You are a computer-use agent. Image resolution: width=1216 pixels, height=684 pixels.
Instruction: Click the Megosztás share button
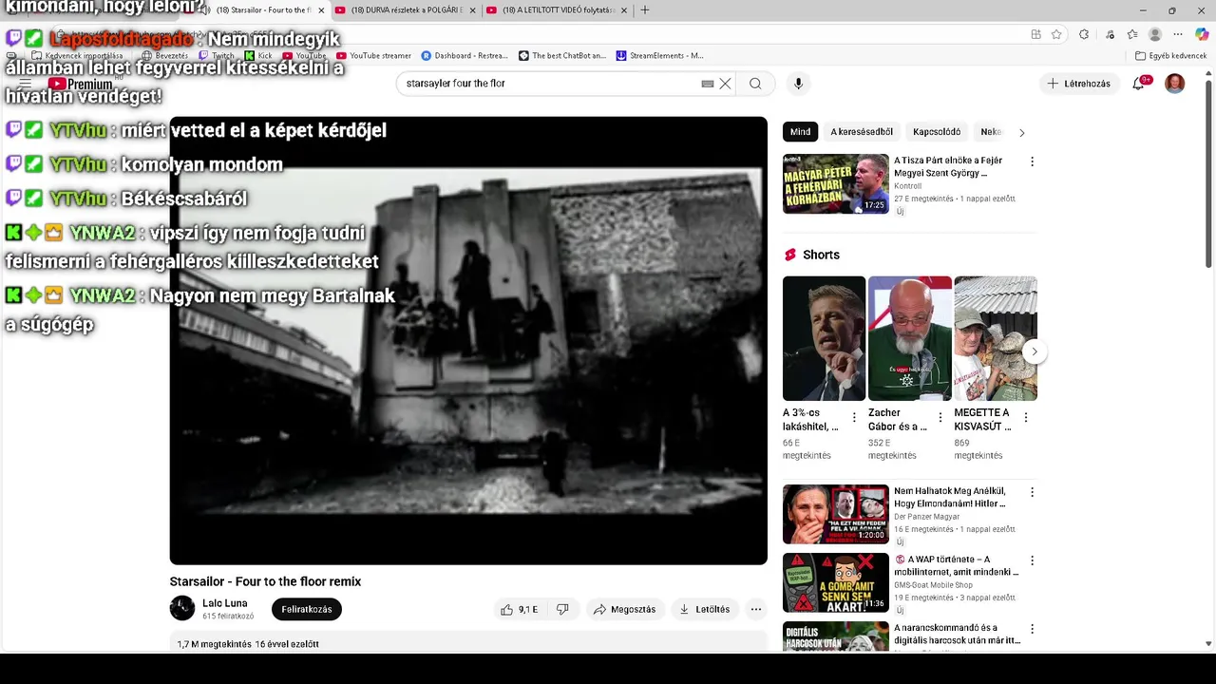[x=624, y=609]
